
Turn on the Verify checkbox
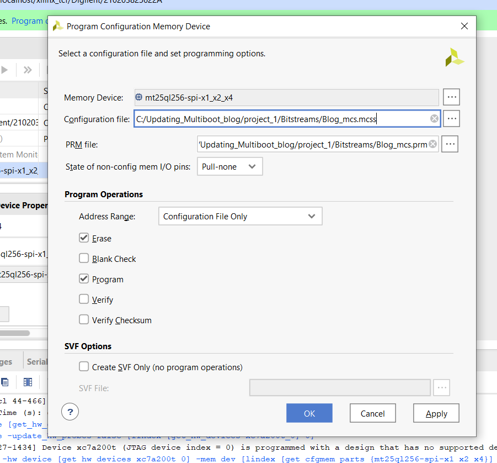pyautogui.click(x=84, y=299)
